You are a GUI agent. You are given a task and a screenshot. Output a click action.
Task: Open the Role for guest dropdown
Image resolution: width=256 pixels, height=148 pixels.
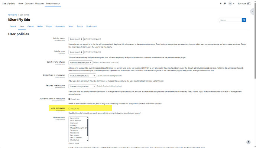pyautogui.click(x=76, y=52)
